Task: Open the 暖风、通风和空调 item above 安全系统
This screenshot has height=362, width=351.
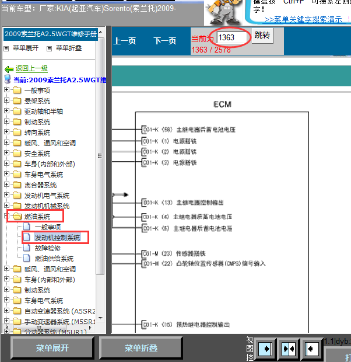Action: [50, 143]
